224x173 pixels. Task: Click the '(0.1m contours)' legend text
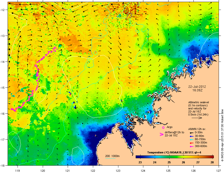198,106
